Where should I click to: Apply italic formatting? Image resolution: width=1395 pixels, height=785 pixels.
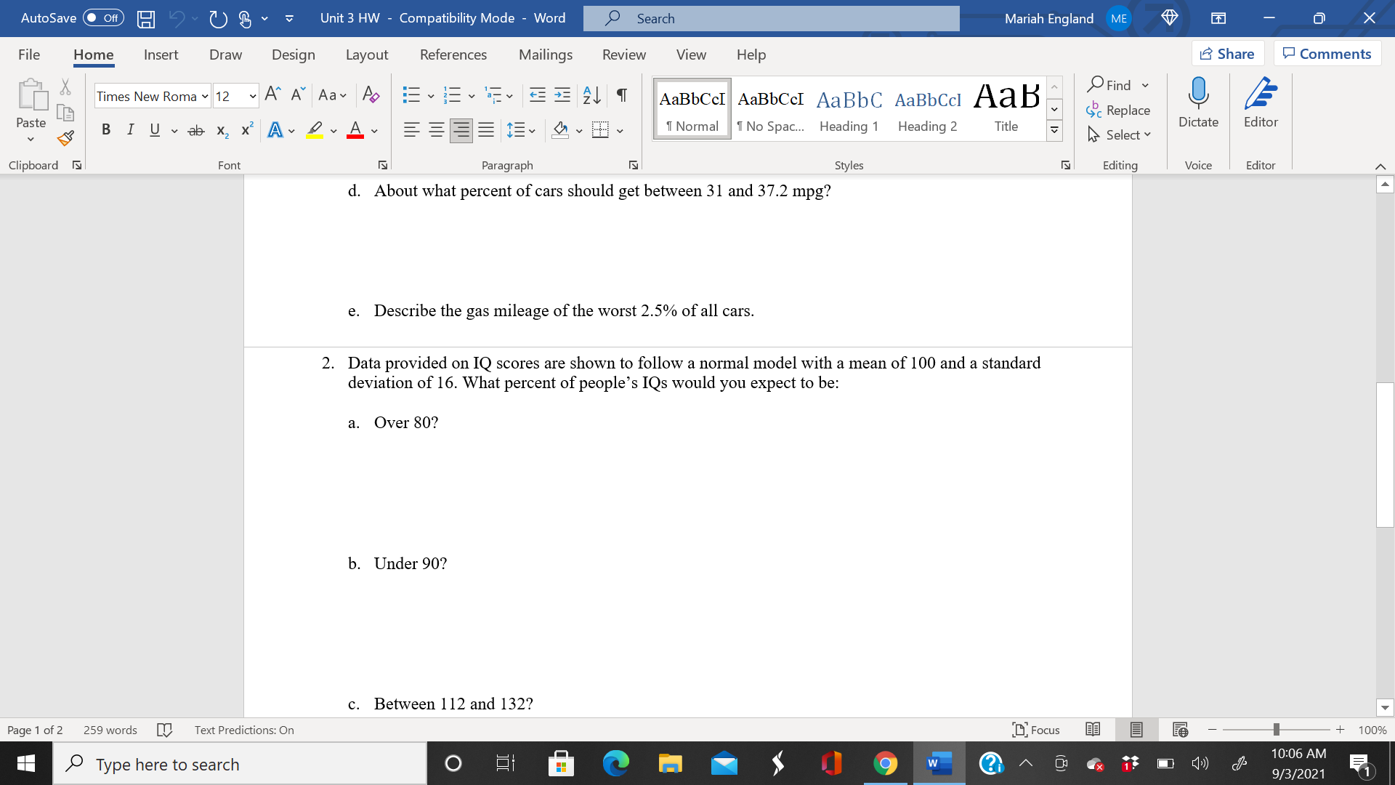[130, 129]
